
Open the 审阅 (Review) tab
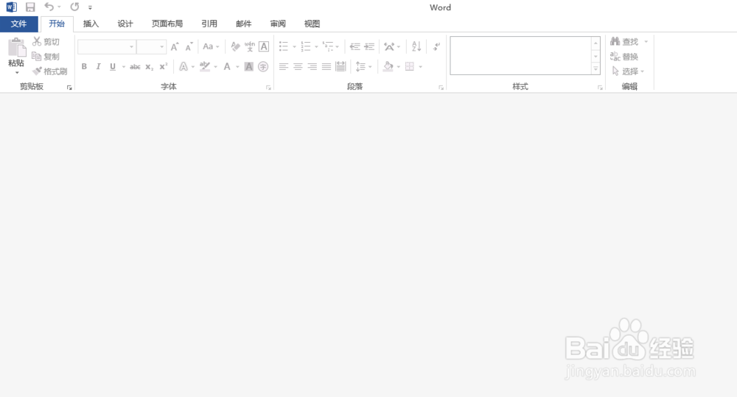278,24
